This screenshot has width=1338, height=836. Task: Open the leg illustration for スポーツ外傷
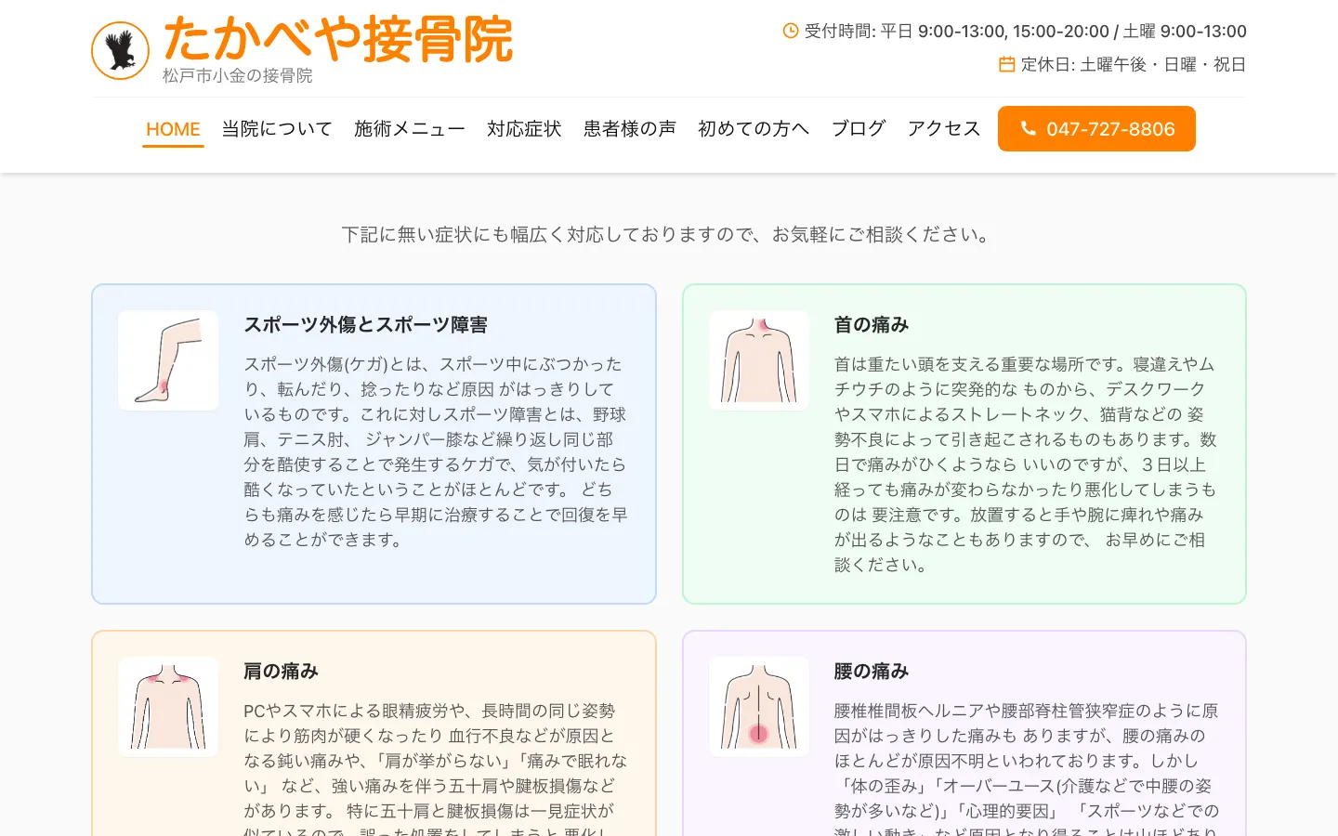click(168, 360)
